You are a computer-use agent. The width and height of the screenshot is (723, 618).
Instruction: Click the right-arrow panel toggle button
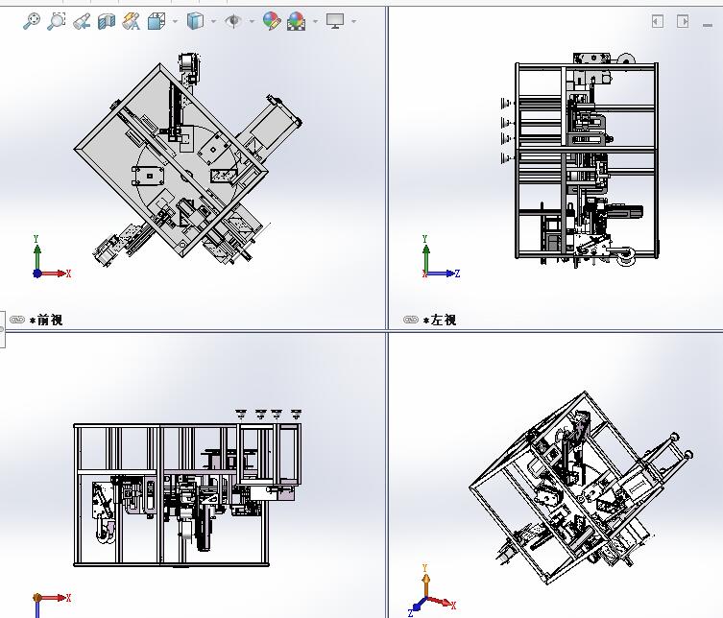point(683,21)
